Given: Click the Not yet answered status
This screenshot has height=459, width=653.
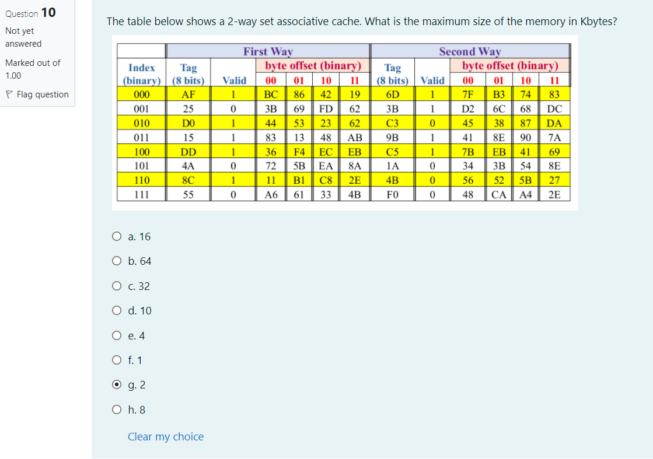Looking at the screenshot, I should coord(23,37).
